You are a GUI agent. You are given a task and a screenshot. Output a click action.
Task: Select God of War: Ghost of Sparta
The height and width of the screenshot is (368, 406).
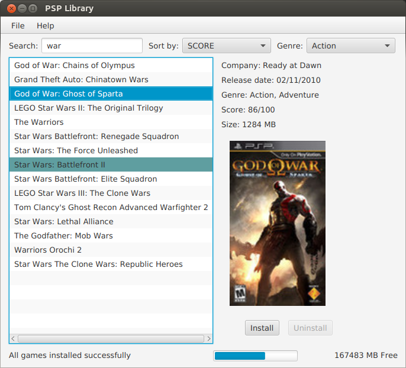point(111,93)
